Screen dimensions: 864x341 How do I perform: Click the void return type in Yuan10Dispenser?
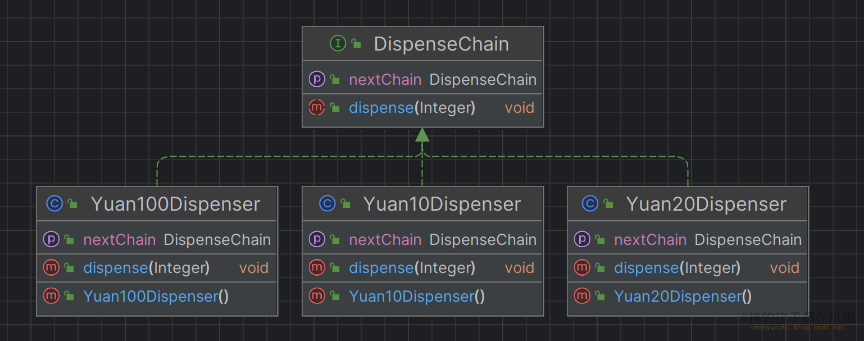[520, 268]
